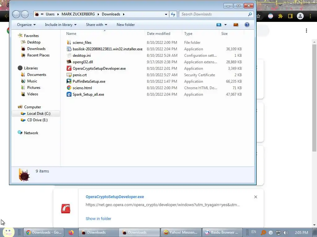Sort by the Type column header
The height and width of the screenshot is (237, 317).
coord(201,33)
